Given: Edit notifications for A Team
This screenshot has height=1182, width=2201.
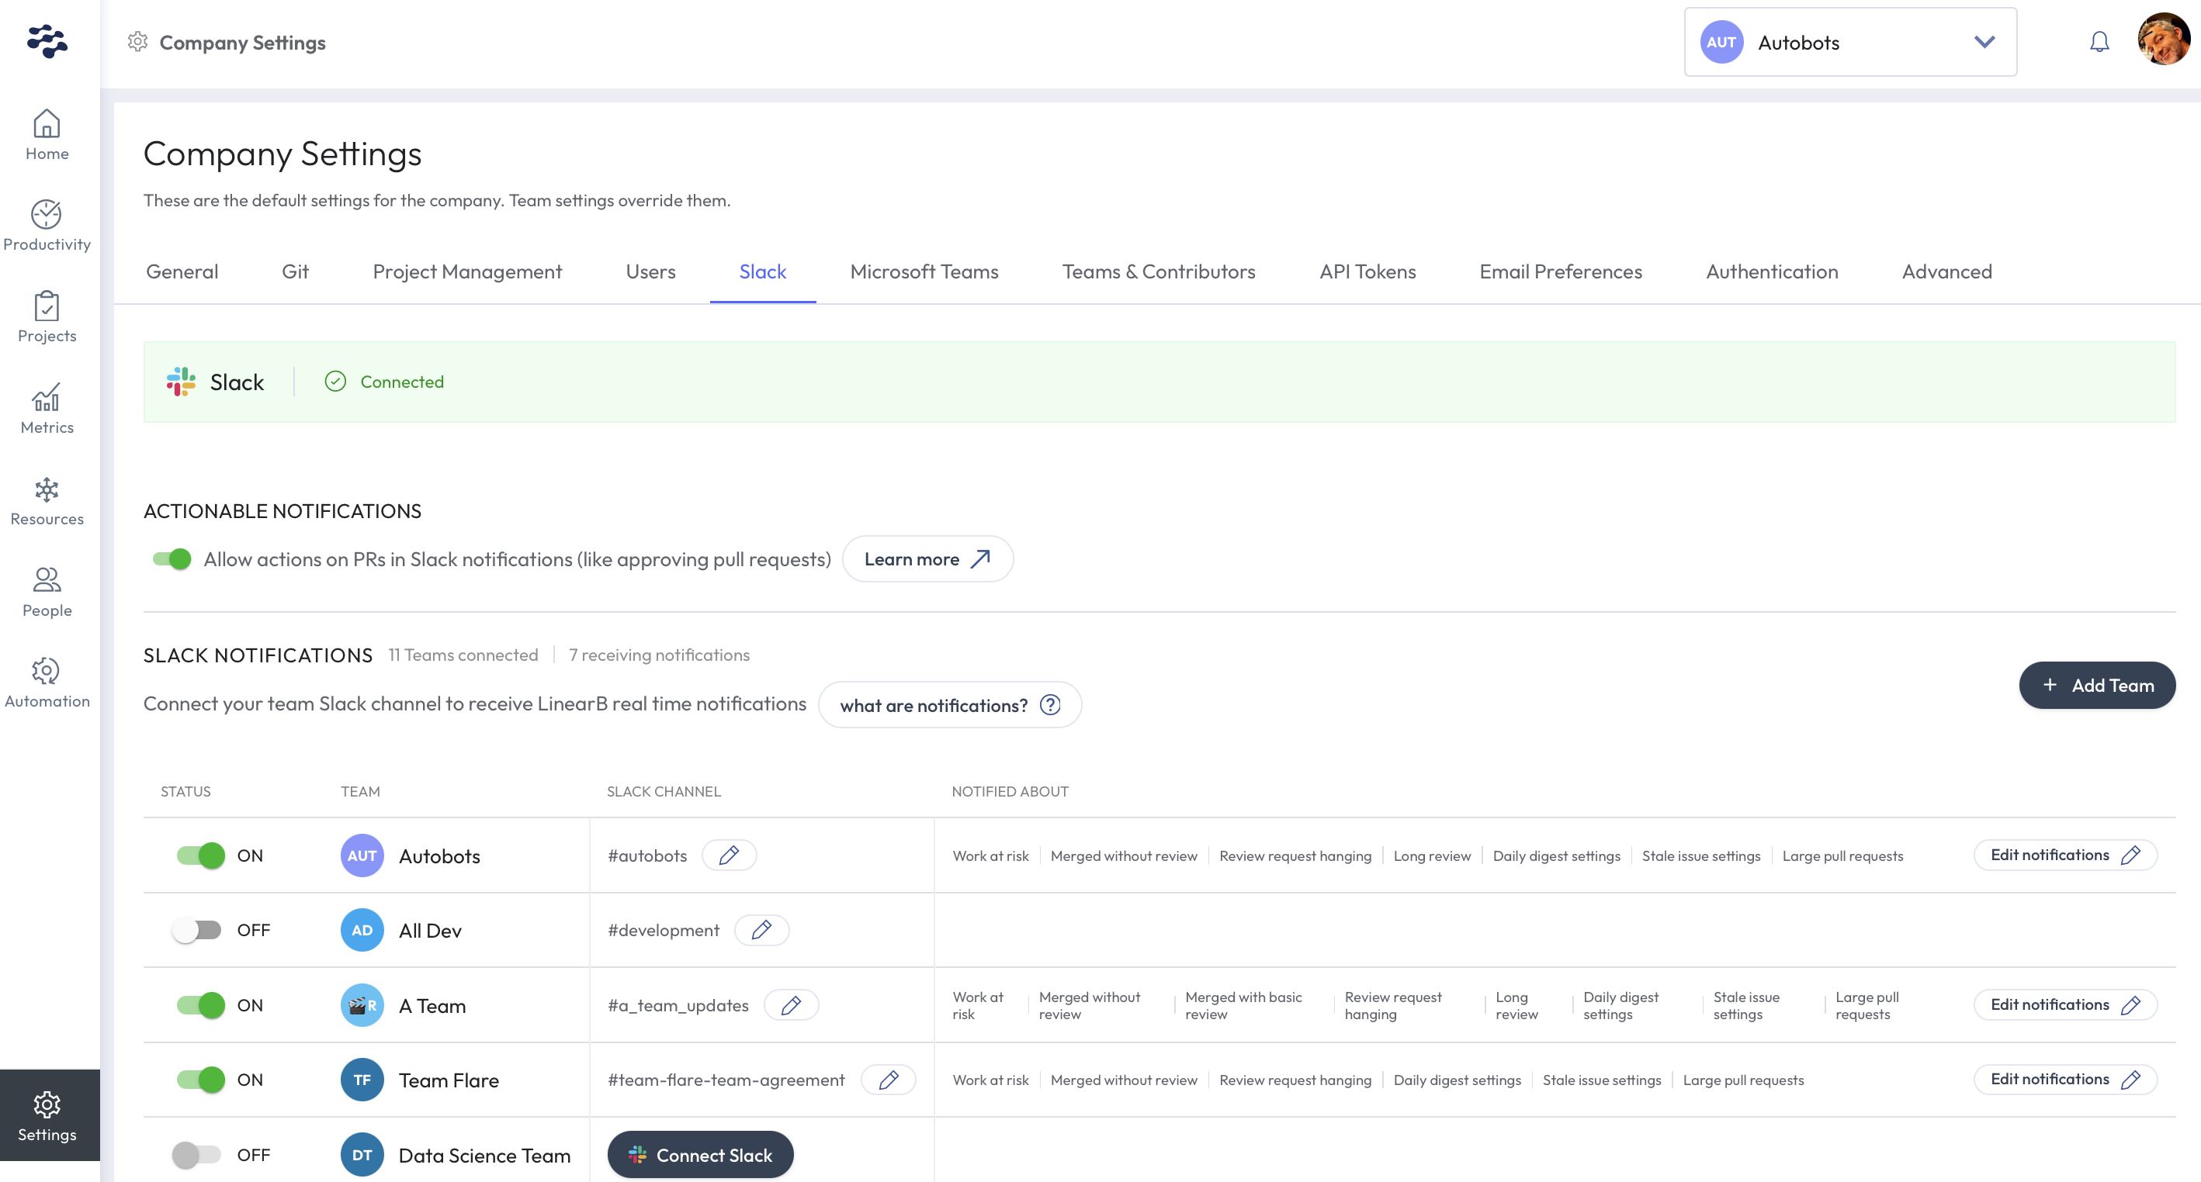Looking at the screenshot, I should point(2065,1004).
